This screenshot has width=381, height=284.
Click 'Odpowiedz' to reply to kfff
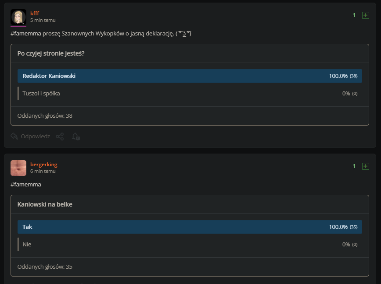coord(35,137)
